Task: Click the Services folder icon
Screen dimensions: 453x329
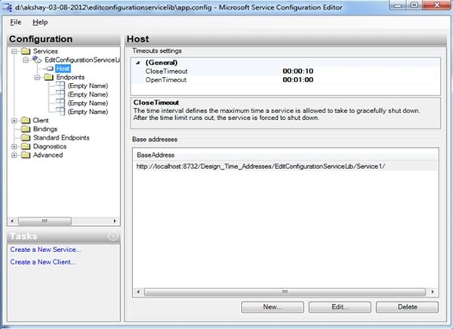Action: (26, 51)
